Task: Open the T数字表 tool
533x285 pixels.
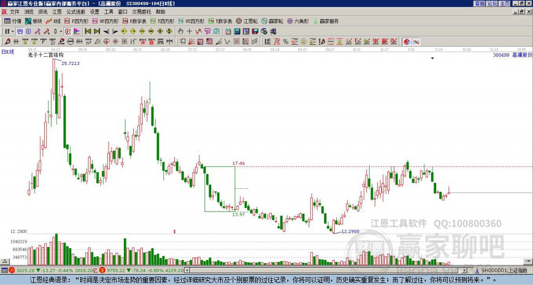Action: [220, 21]
